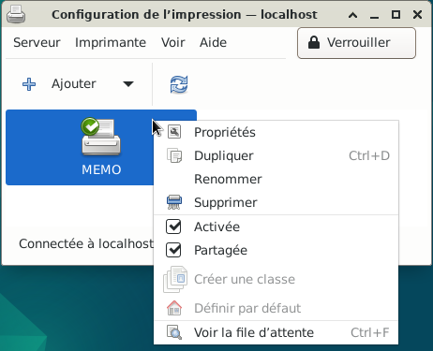Image resolution: width=433 pixels, height=351 pixels.
Task: Select the MEMO printer icon
Action: tap(100, 137)
